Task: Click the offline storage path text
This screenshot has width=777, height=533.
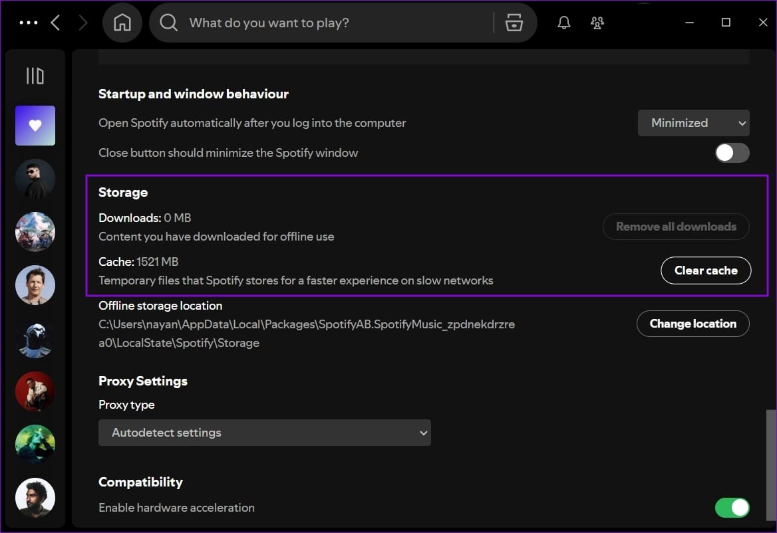Action: click(x=307, y=334)
